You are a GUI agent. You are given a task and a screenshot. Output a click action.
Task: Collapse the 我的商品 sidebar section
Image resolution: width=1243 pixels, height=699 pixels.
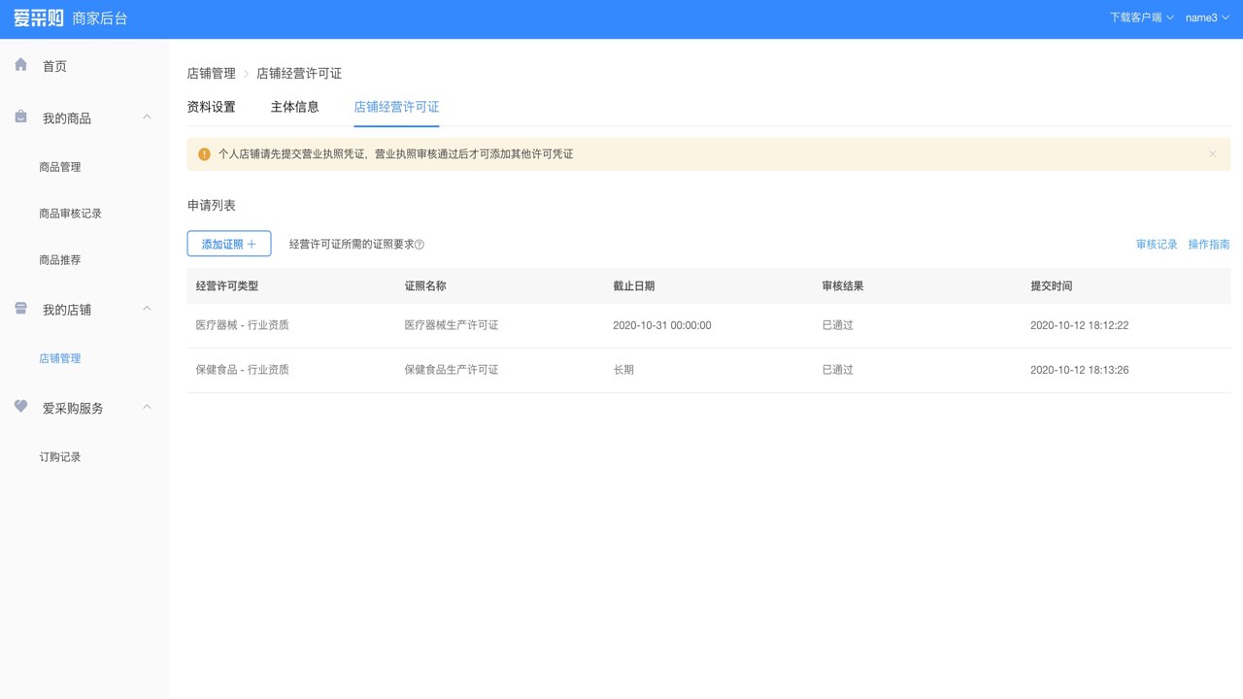point(148,117)
